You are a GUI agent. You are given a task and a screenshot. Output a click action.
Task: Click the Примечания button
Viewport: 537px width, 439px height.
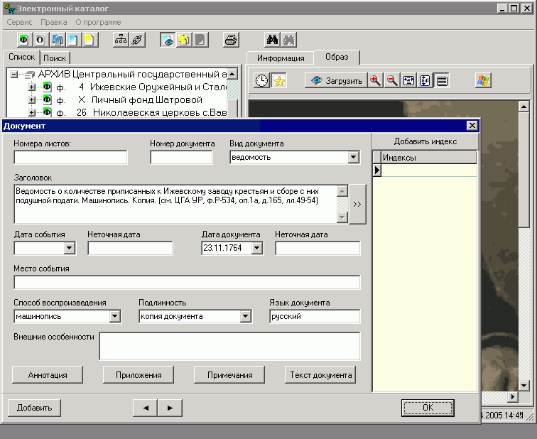(x=229, y=375)
